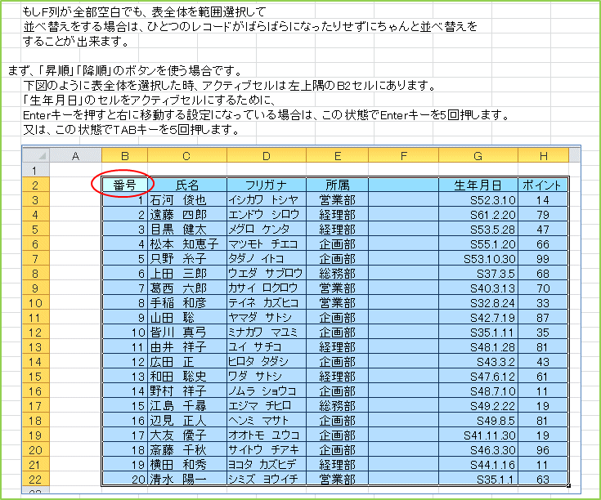This screenshot has width=601, height=500.
Task: Select the name cell 遠藤 四郎
Action: tap(187, 214)
